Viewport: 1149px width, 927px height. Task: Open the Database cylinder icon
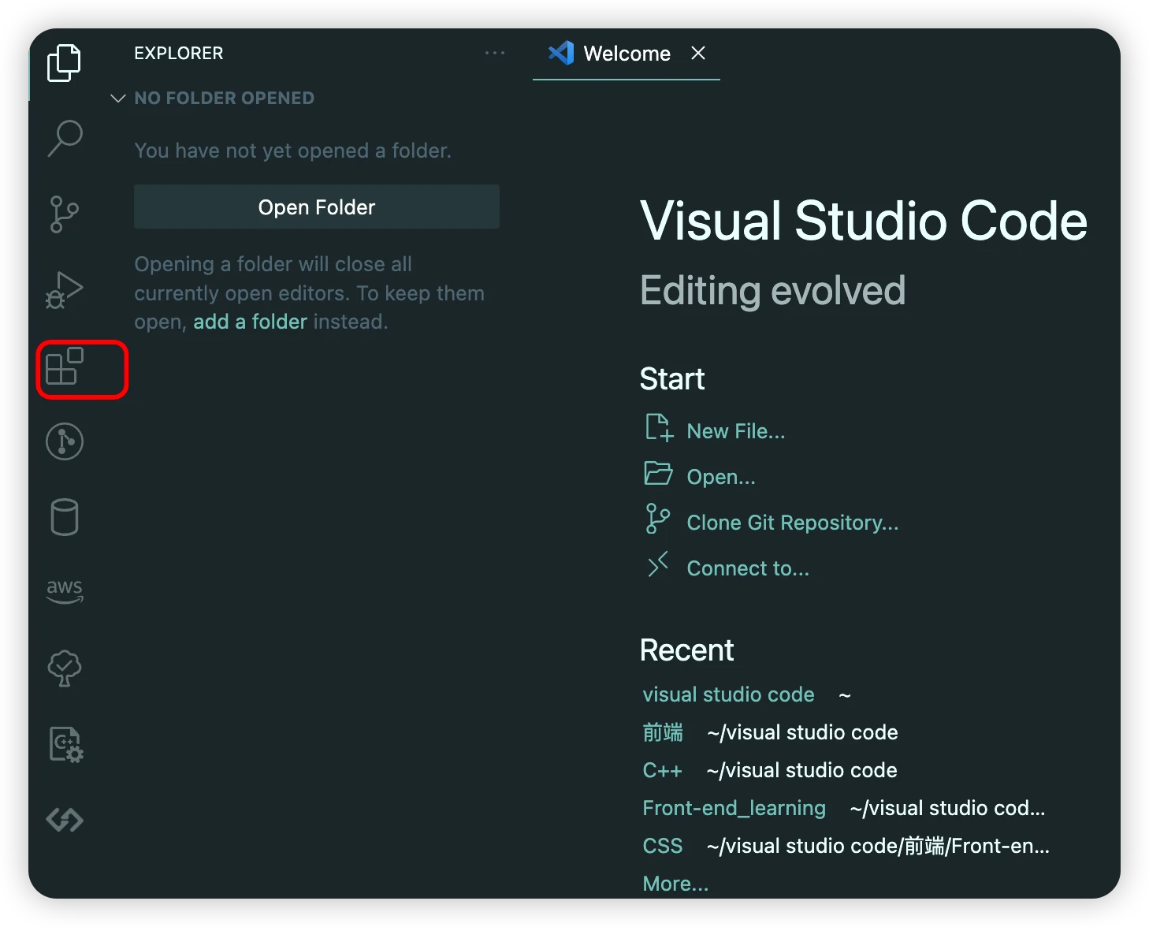(65, 517)
